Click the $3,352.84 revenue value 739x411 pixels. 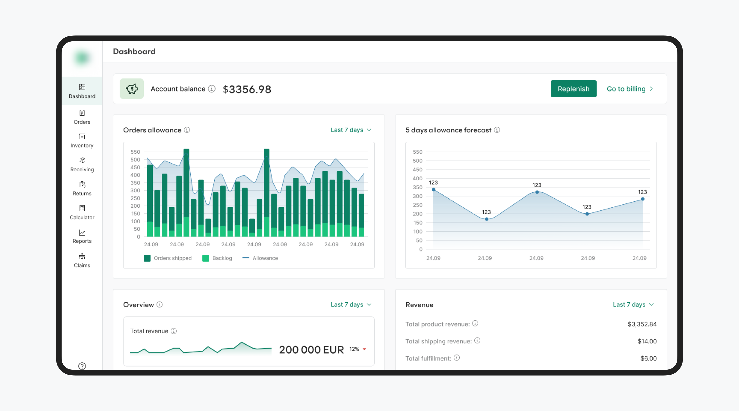click(x=642, y=324)
